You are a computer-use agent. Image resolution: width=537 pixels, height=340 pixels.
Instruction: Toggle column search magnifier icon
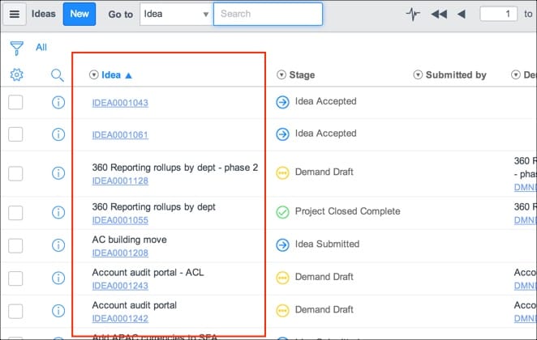58,75
